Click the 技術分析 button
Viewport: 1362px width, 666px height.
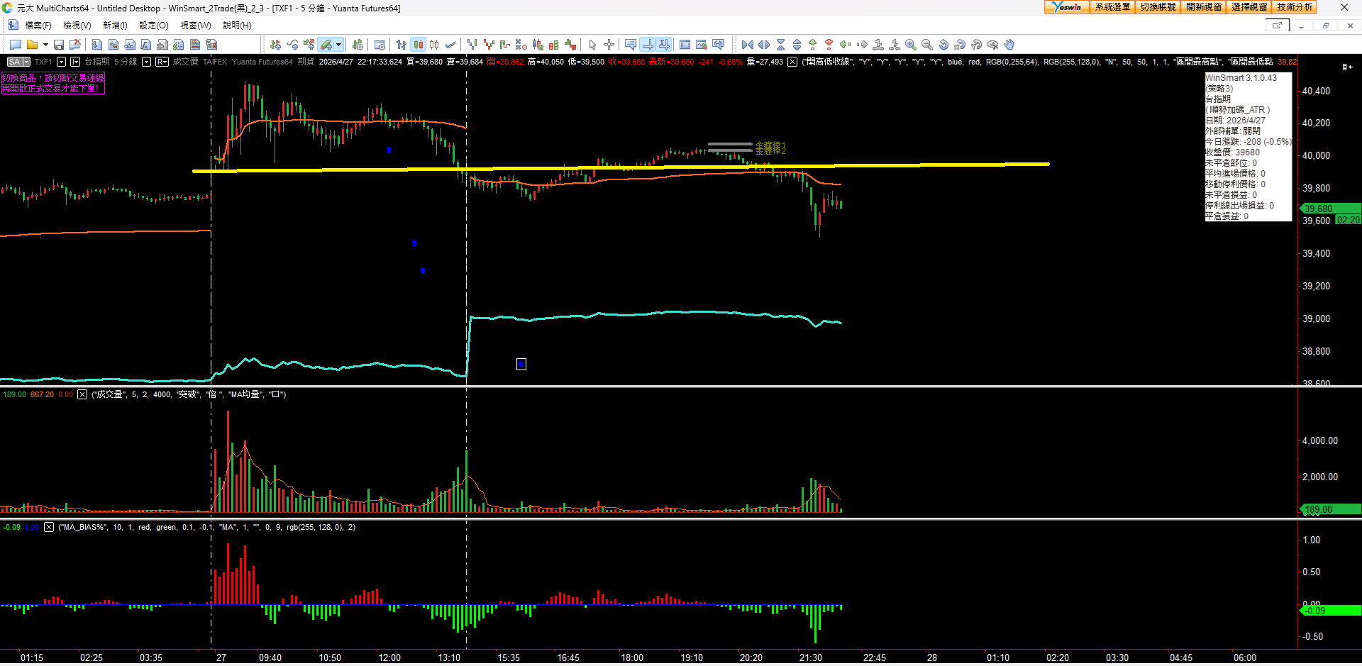(x=1295, y=7)
